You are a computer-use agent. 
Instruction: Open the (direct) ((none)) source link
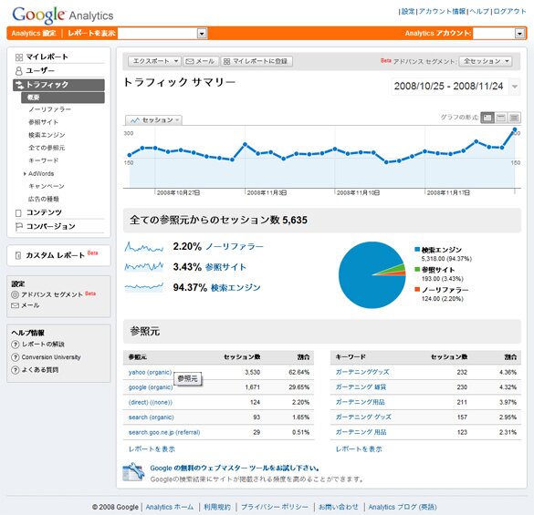(151, 402)
